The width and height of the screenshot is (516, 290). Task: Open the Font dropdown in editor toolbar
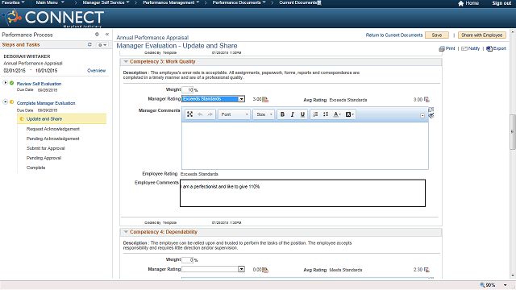point(234,114)
